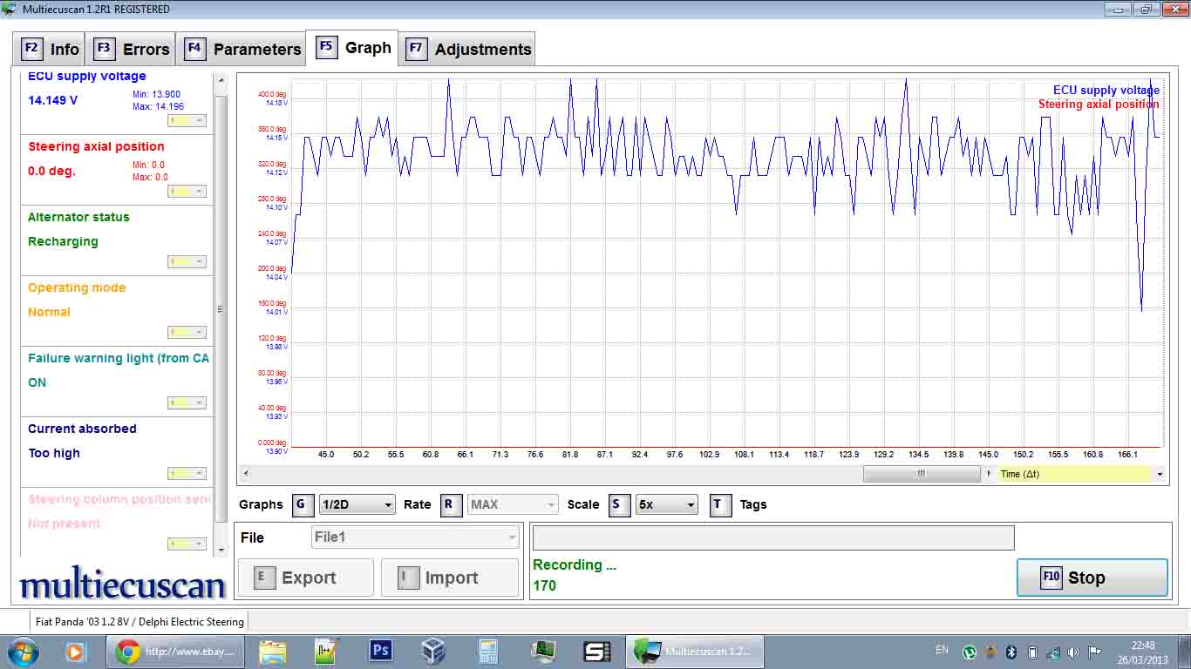This screenshot has width=1191, height=669.
Task: Open Photoshop from the taskbar
Action: click(381, 651)
